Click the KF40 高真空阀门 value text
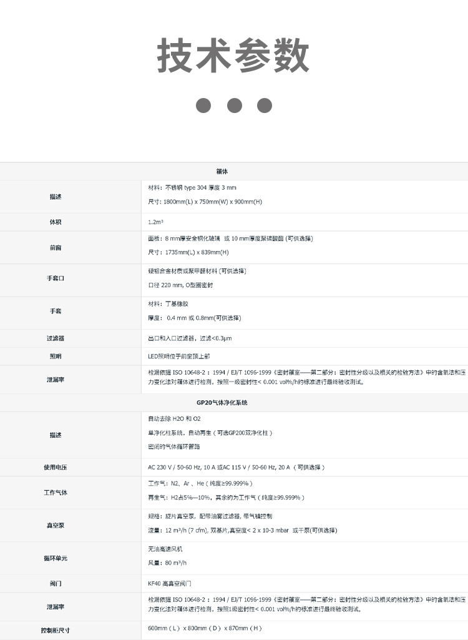Viewport: 468px width, 640px height. coord(170,583)
